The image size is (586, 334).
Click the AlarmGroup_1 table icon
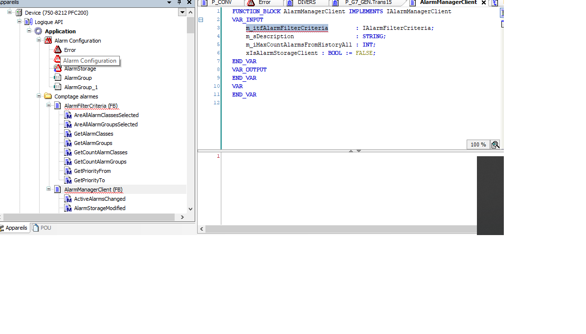tap(58, 87)
